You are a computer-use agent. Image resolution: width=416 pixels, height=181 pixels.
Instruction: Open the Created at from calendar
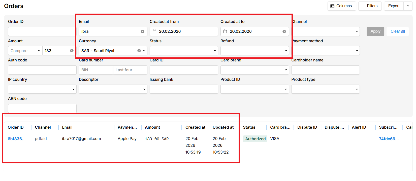click(154, 31)
